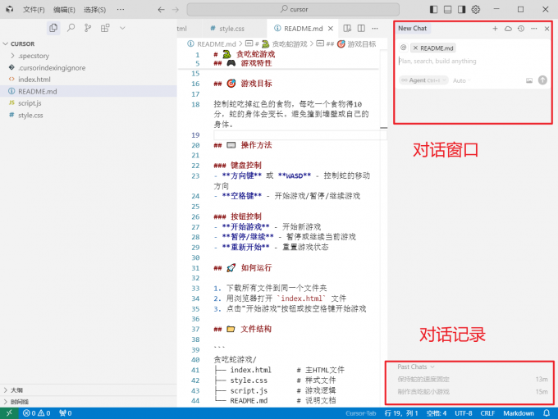558x419 pixels.
Task: Change encoding via UTF-8 status item
Action: [464, 413]
